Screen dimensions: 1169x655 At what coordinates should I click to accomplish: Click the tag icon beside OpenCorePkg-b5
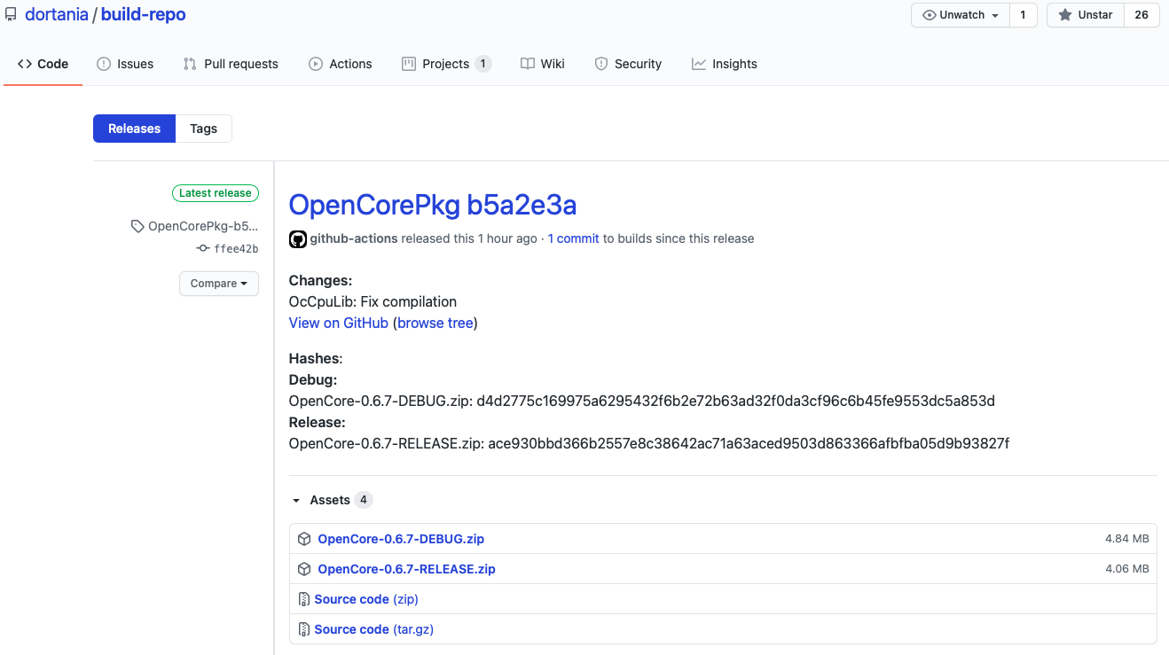[137, 226]
